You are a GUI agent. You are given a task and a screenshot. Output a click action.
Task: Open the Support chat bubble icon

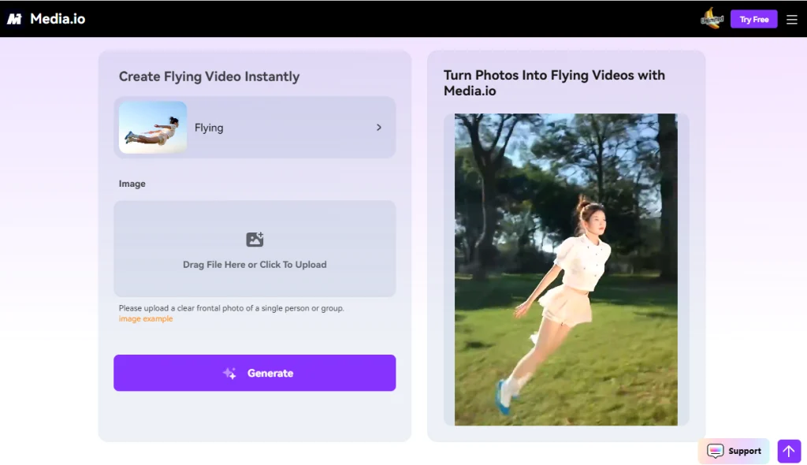(715, 451)
